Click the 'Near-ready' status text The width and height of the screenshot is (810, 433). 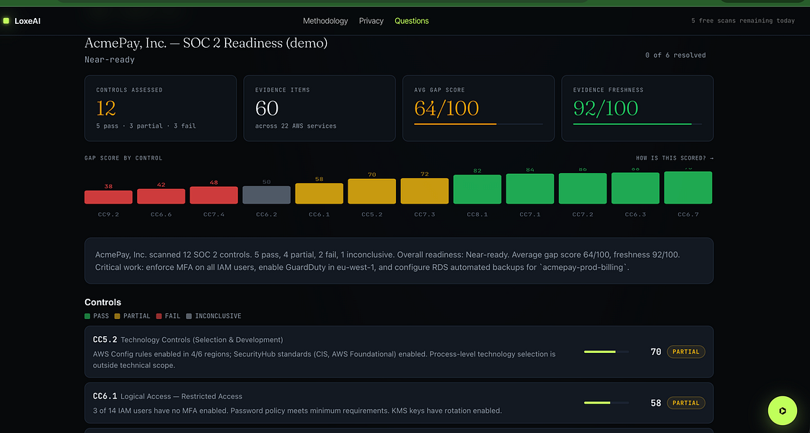click(110, 60)
